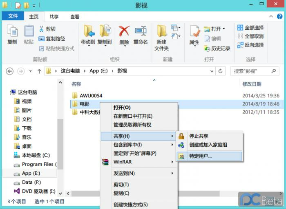Image resolution: width=286 pixels, height=209 pixels.
Task: Click the Up one level arrow
Action: tap(39, 71)
